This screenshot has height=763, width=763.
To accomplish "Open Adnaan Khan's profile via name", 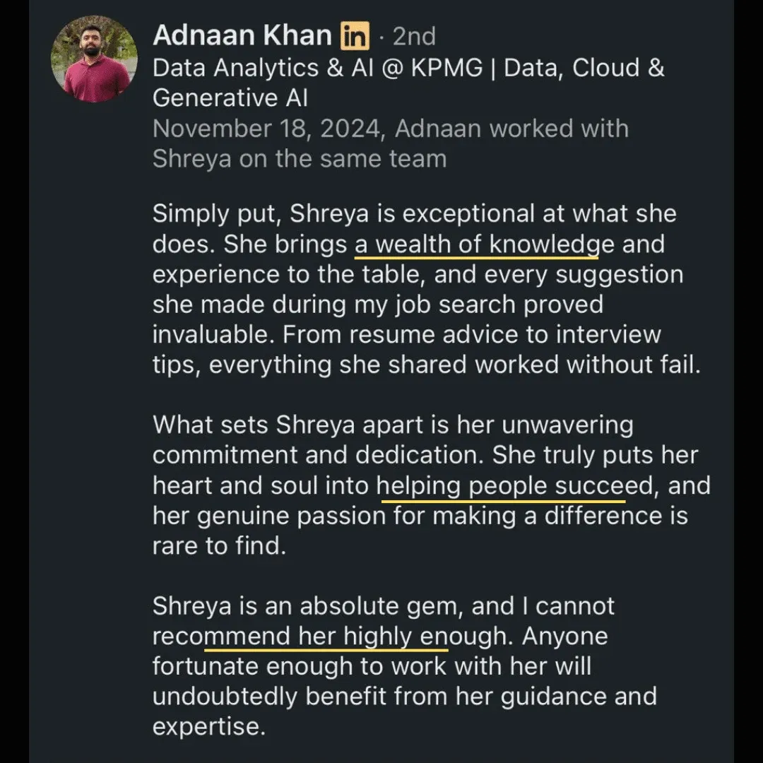I will point(242,35).
